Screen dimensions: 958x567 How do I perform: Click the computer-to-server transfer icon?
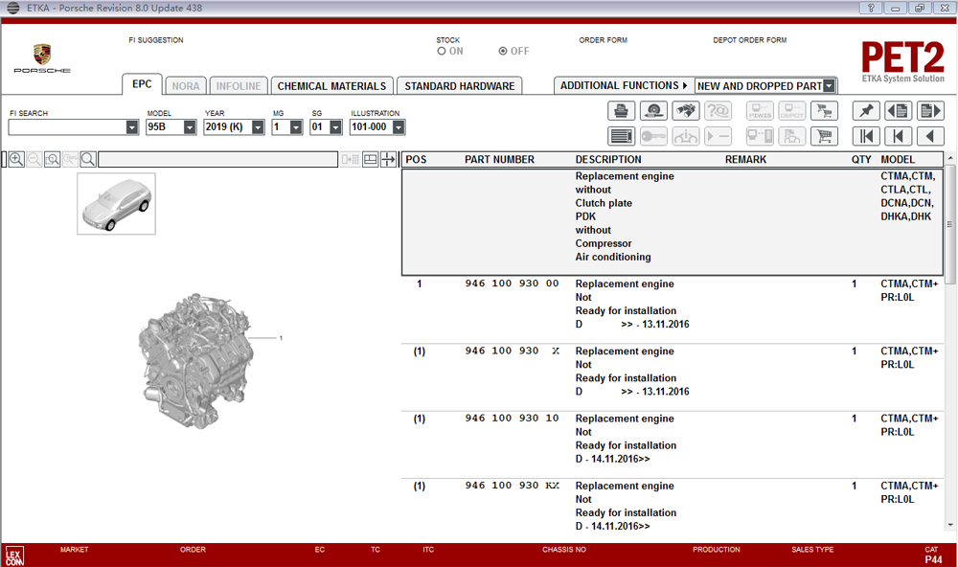[760, 136]
